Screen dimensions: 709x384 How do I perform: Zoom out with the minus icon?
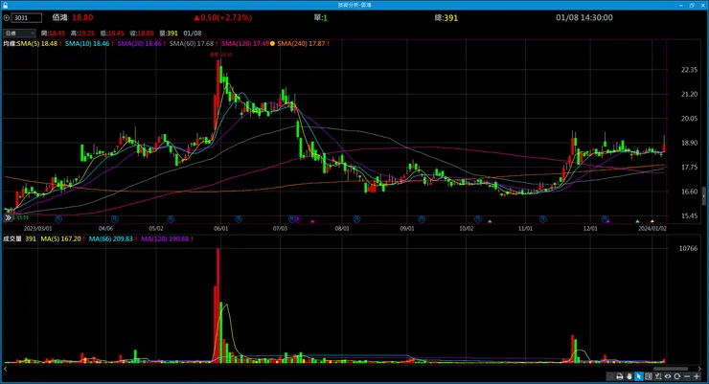(x=687, y=376)
